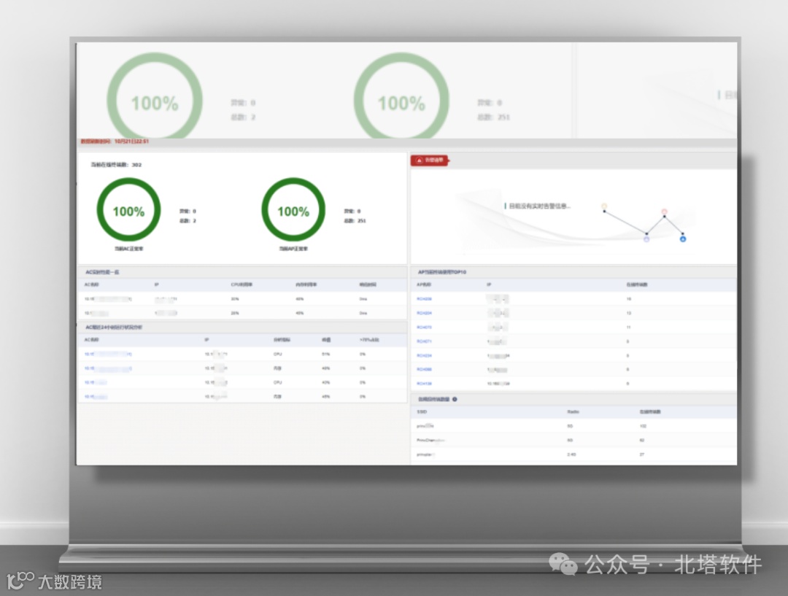Click the AC real-time row with 30% CPU

click(x=242, y=299)
